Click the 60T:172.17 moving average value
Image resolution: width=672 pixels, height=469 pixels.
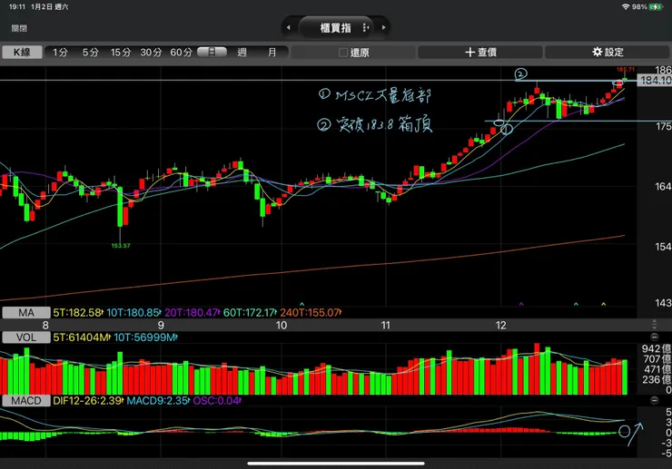click(x=250, y=313)
